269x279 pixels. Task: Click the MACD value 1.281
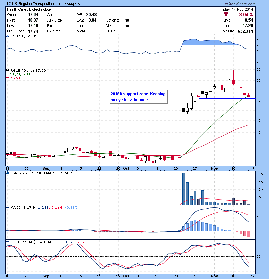[43, 208]
